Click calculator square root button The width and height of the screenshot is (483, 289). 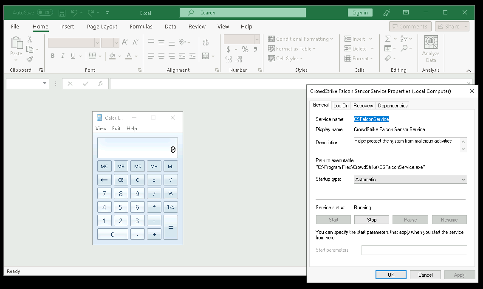171,180
